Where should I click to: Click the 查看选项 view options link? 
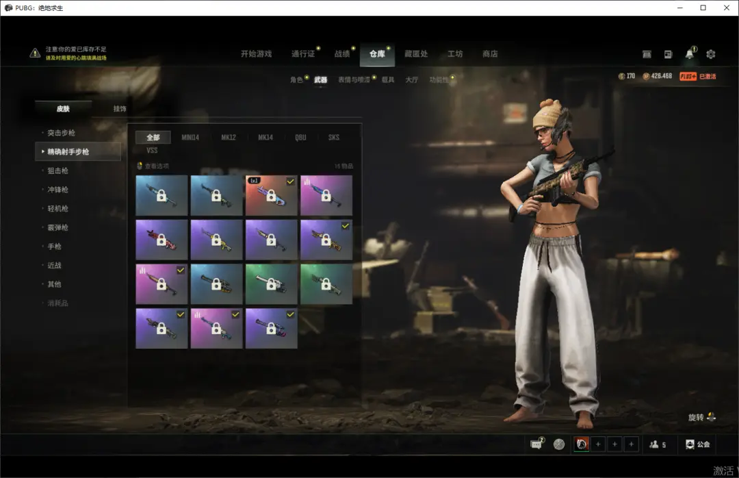[x=157, y=166]
